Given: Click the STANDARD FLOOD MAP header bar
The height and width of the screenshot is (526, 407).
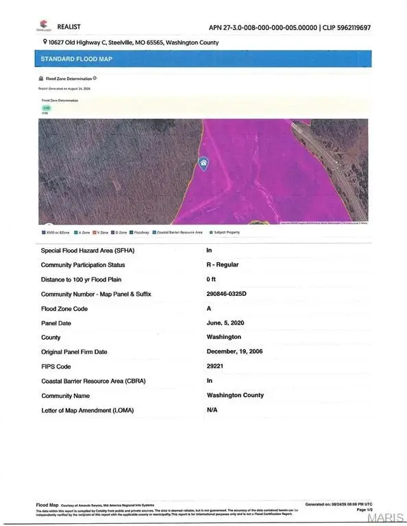Looking at the screenshot, I should 203,59.
